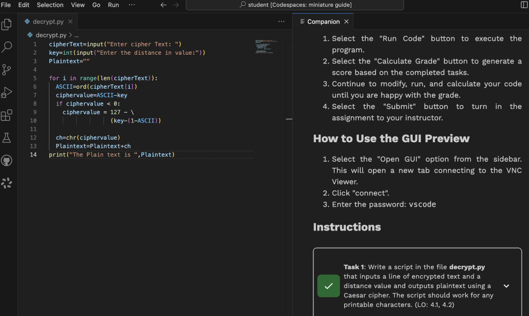
Task: Open the editor More Actions ellipsis
Action: pyautogui.click(x=281, y=22)
